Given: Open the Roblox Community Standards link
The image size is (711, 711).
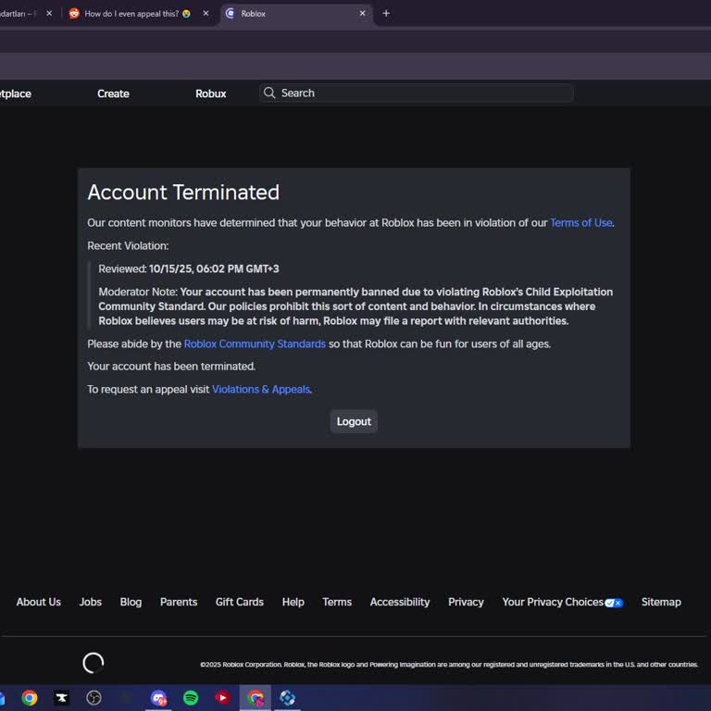Looking at the screenshot, I should pos(255,343).
